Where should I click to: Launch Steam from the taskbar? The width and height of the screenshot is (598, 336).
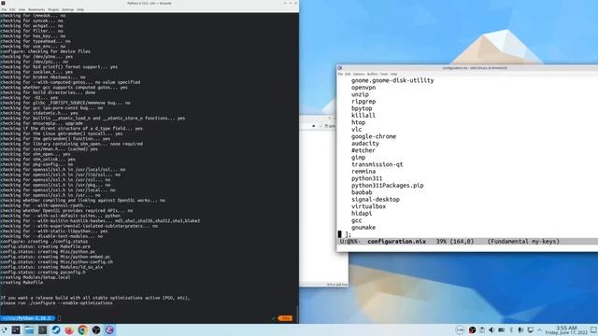click(x=56, y=329)
